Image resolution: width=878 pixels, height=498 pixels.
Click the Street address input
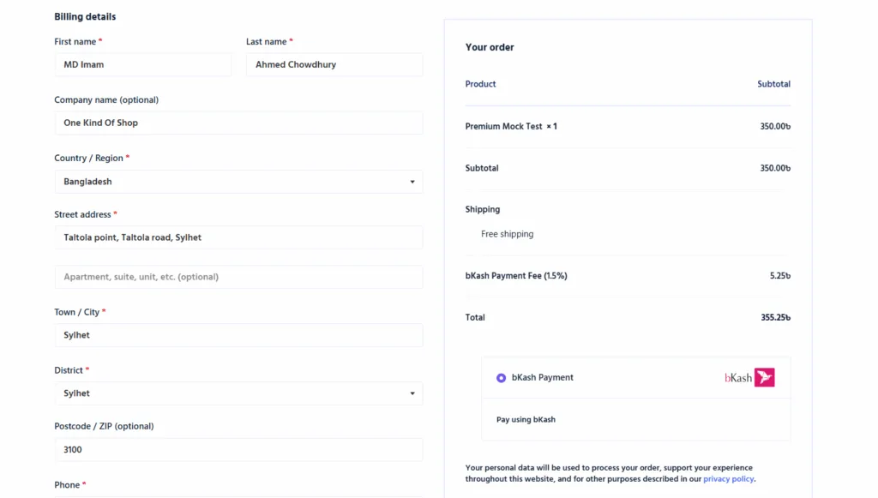238,237
